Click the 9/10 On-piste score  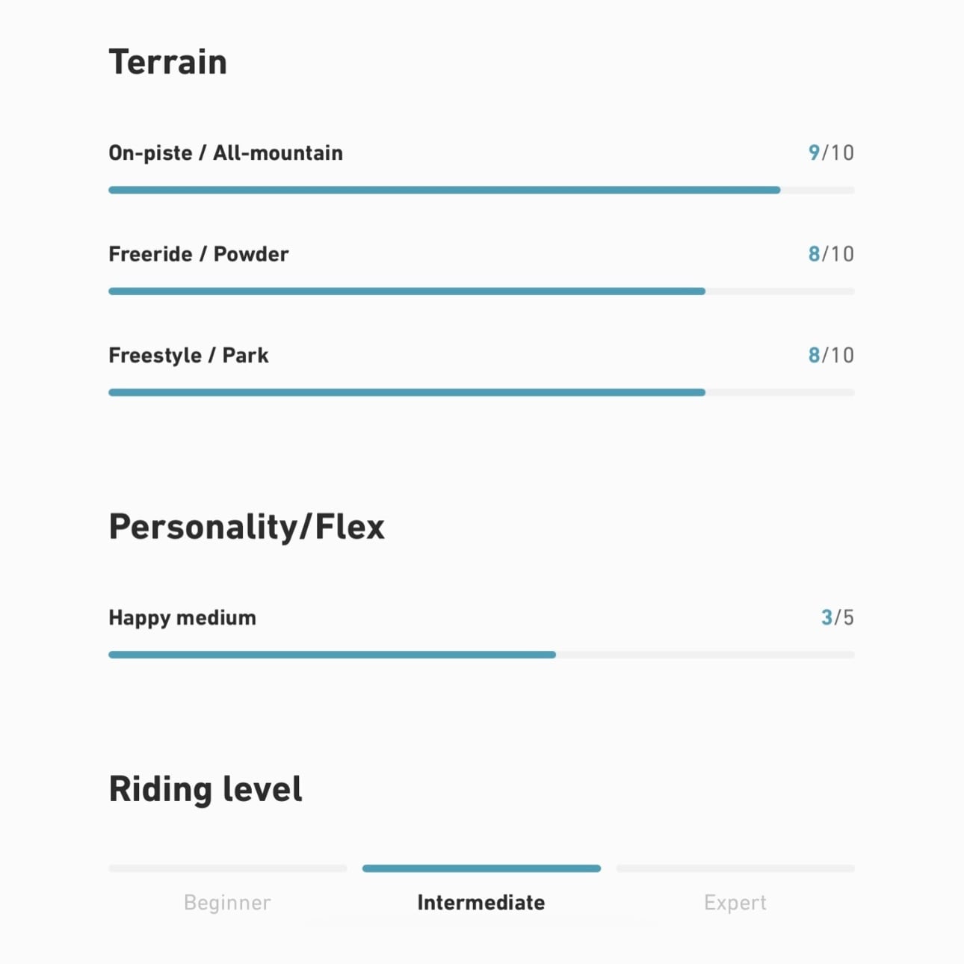click(x=830, y=153)
